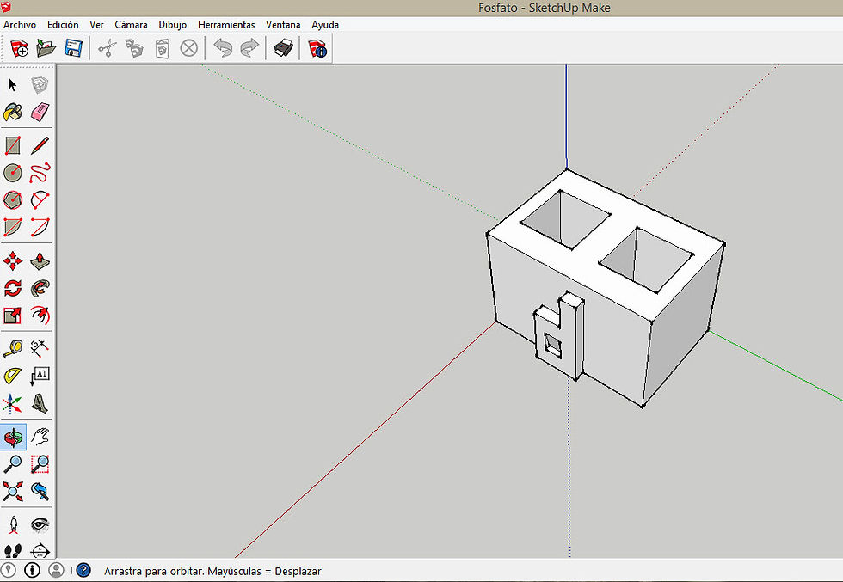Select the Push/Pull tool

point(40,261)
